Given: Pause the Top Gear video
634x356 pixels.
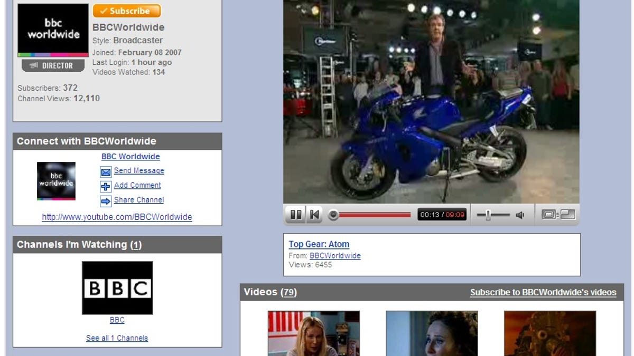Looking at the screenshot, I should (296, 215).
